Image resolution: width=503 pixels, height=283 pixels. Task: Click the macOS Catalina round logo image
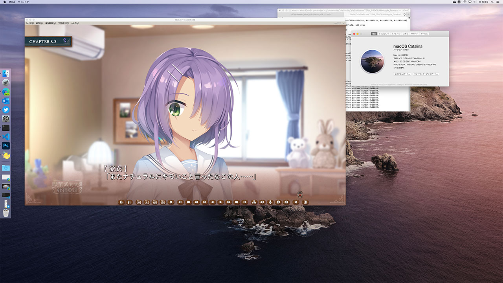372,61
